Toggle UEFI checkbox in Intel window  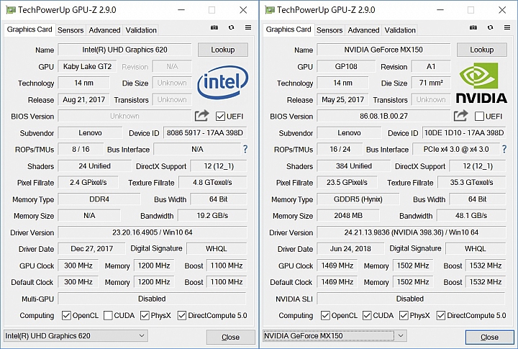(x=220, y=117)
